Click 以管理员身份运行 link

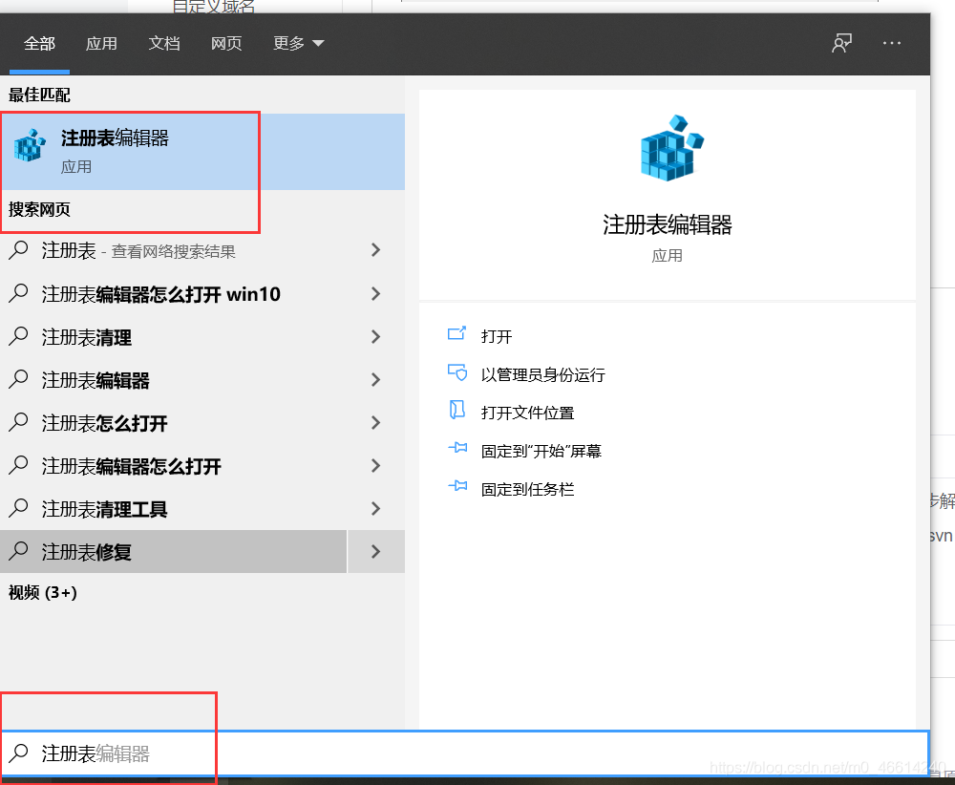coord(542,374)
